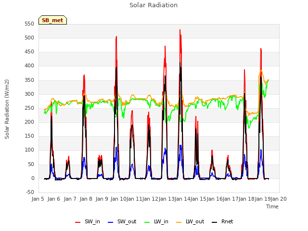
Task: Click the blue SW_out legend swatch
Action: coord(111,222)
